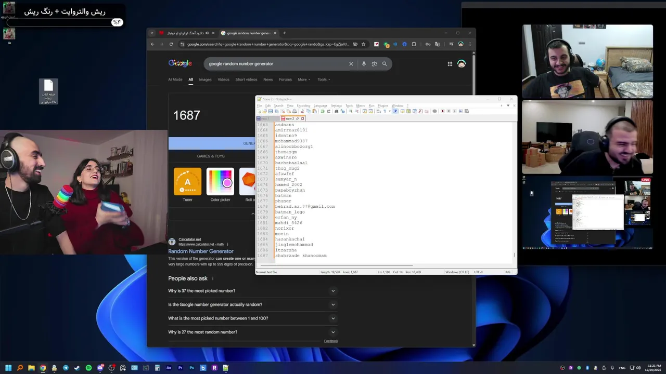Click line 'jinglemohammad' in Notepad++
This screenshot has width=666, height=374.
294,245
